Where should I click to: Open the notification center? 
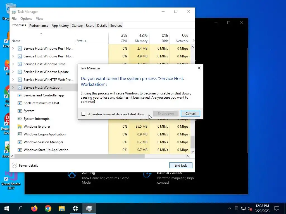[277, 208]
